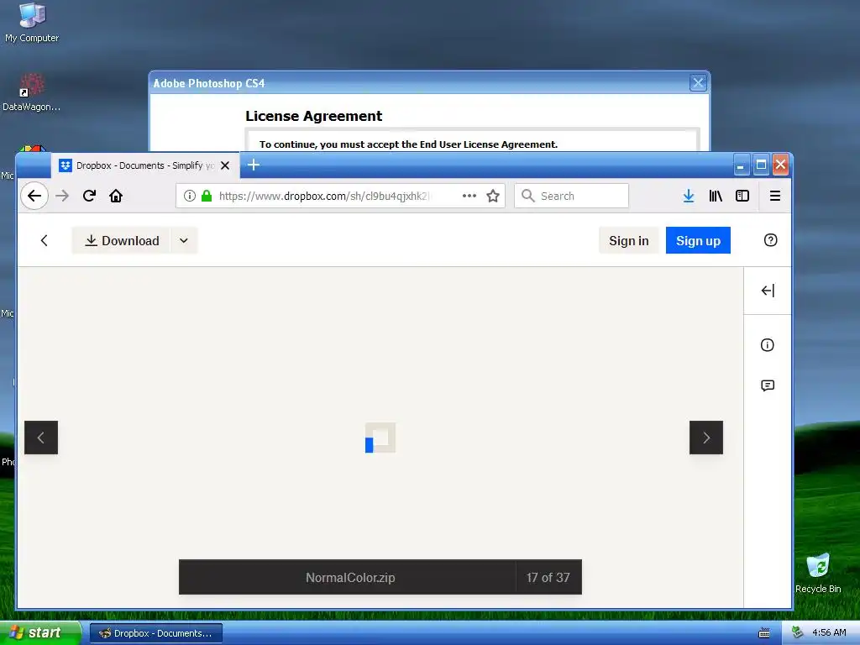Screen dimensions: 860x645
Task: Click Dropbox - Documents taskbar button
Action: (155, 633)
